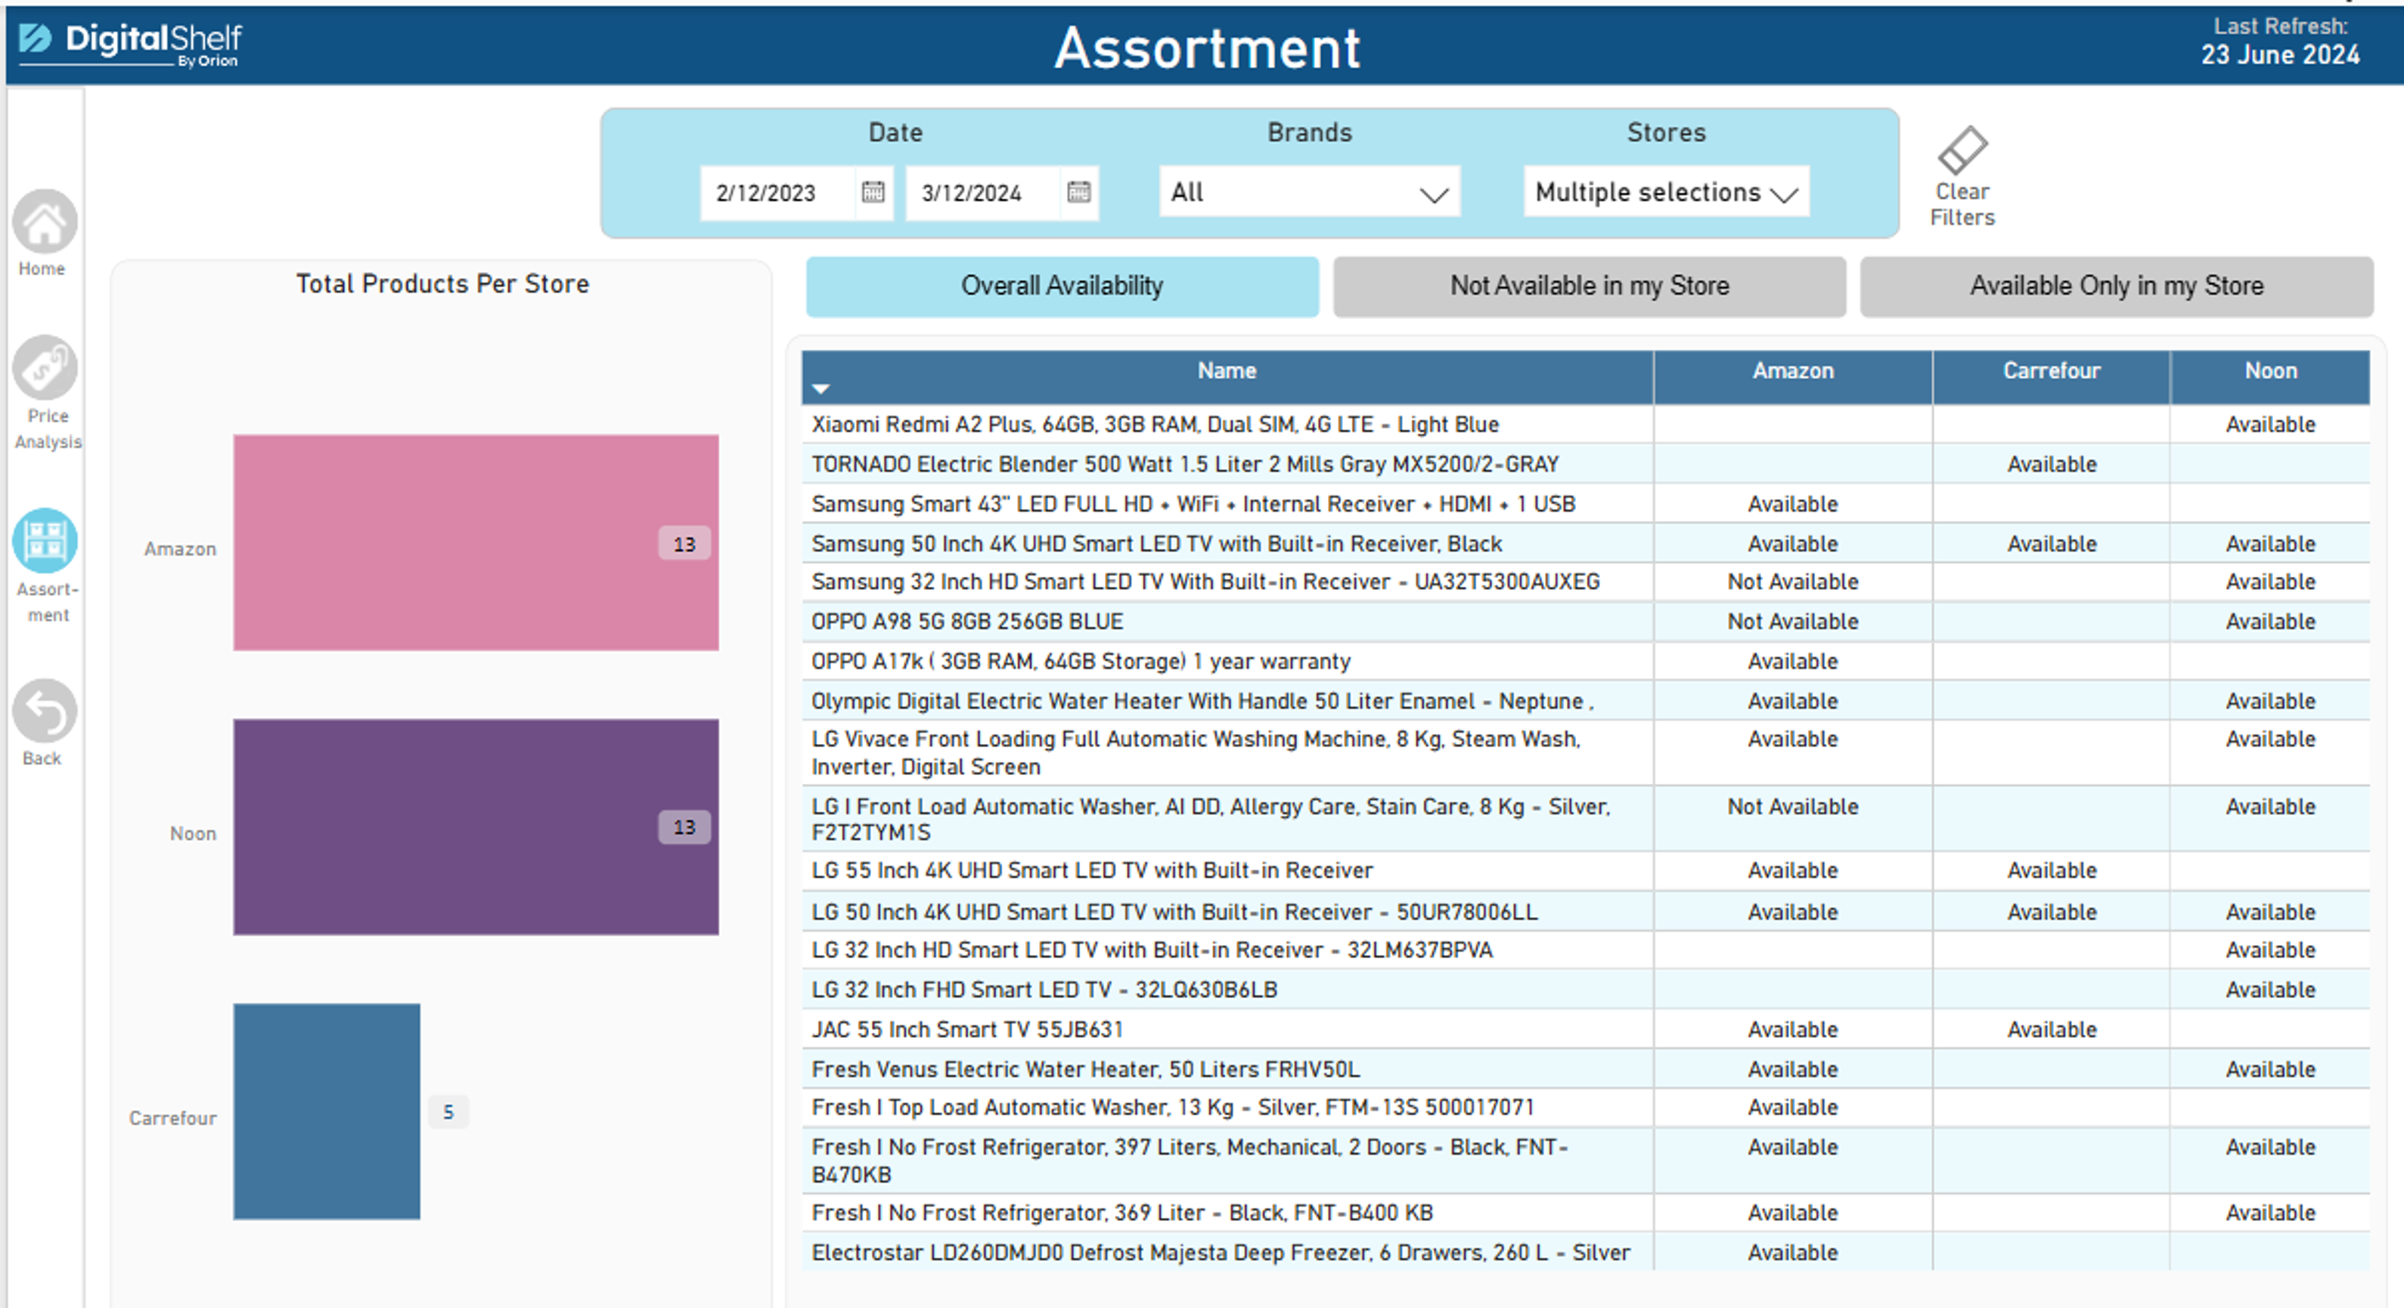This screenshot has height=1308, width=2404.
Task: Click the blue Carrefour bar
Action: point(327,1111)
